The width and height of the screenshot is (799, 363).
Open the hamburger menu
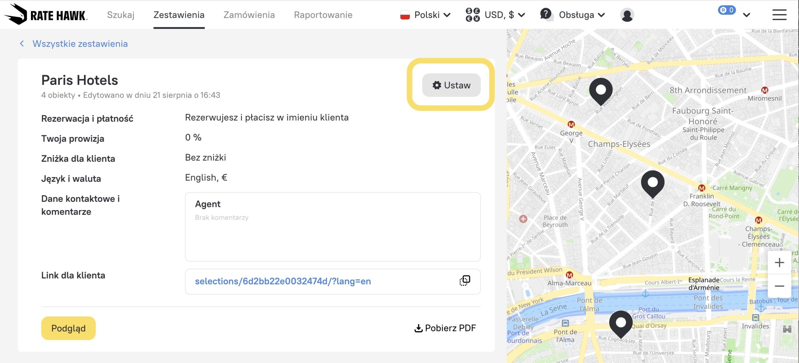[779, 15]
